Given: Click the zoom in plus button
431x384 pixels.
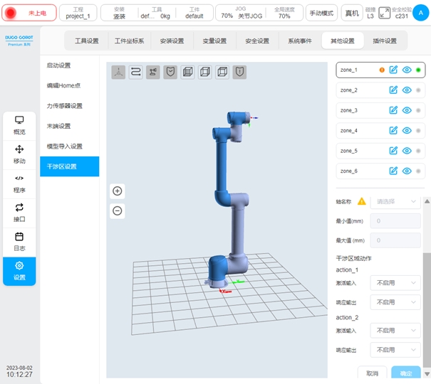Looking at the screenshot, I should pos(118,191).
